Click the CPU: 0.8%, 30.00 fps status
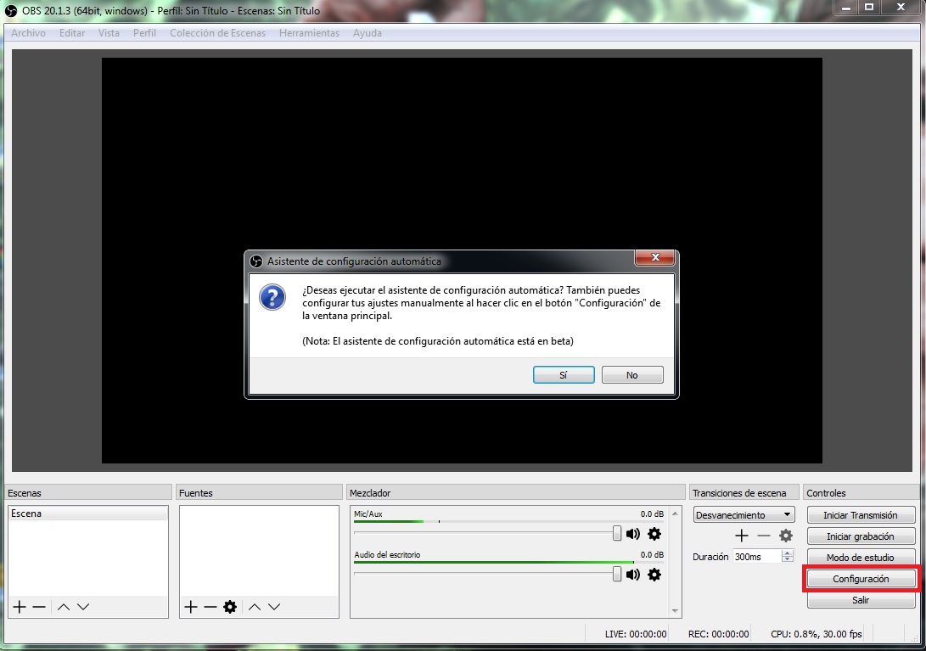 coord(817,634)
